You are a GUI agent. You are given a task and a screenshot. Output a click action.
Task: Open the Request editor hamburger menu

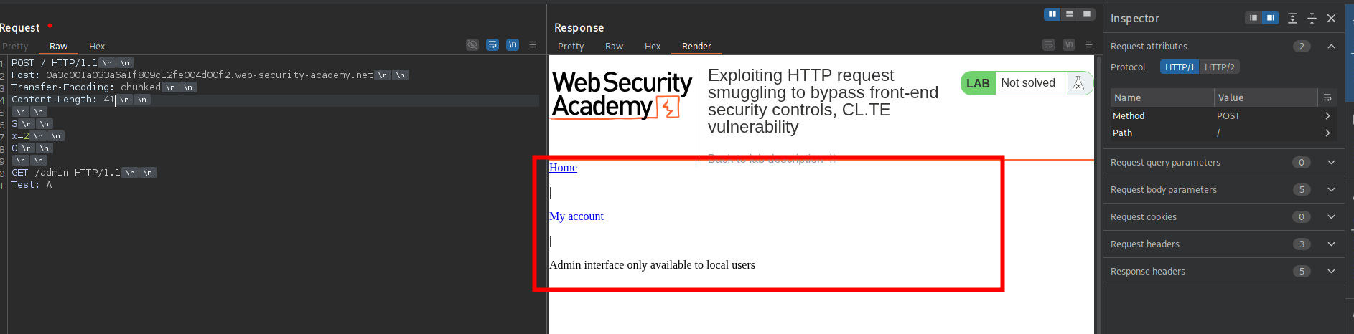533,44
